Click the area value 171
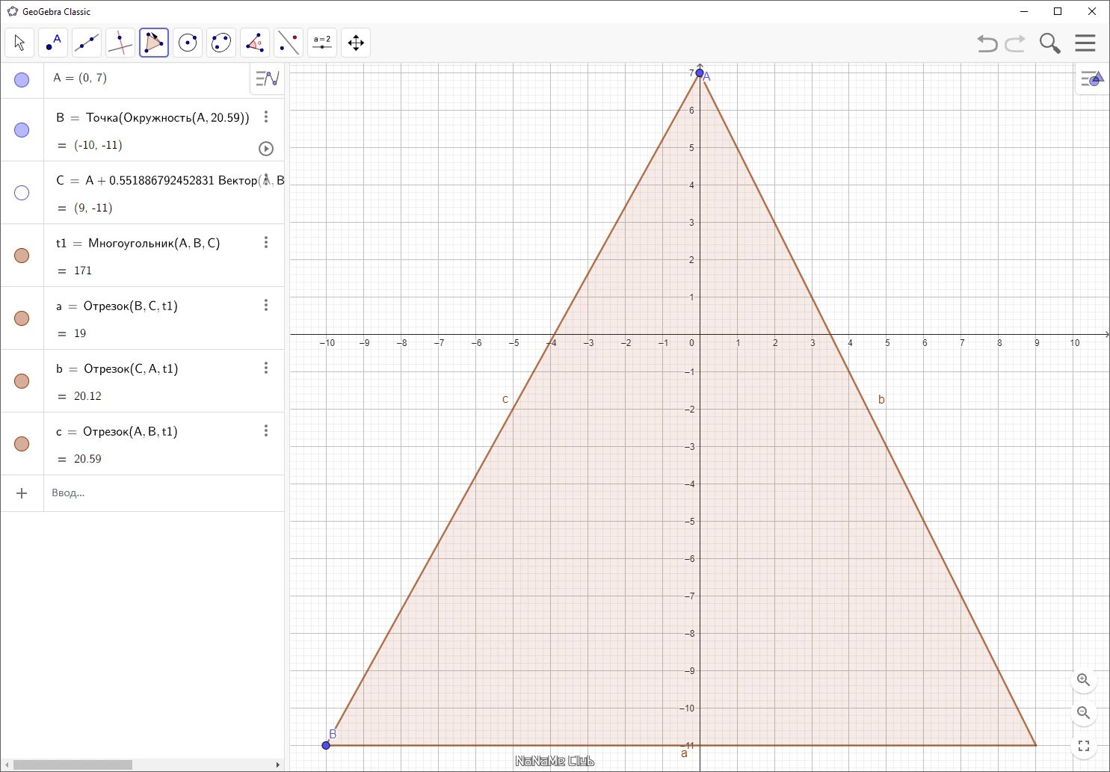This screenshot has height=772, width=1110. tap(83, 271)
